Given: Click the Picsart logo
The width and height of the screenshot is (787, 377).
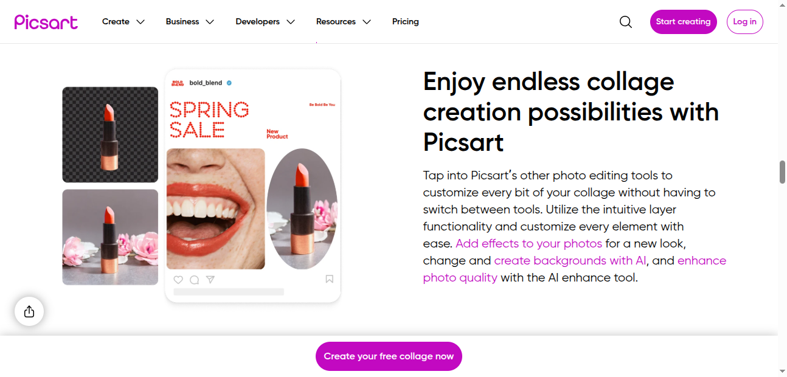Looking at the screenshot, I should pyautogui.click(x=46, y=22).
